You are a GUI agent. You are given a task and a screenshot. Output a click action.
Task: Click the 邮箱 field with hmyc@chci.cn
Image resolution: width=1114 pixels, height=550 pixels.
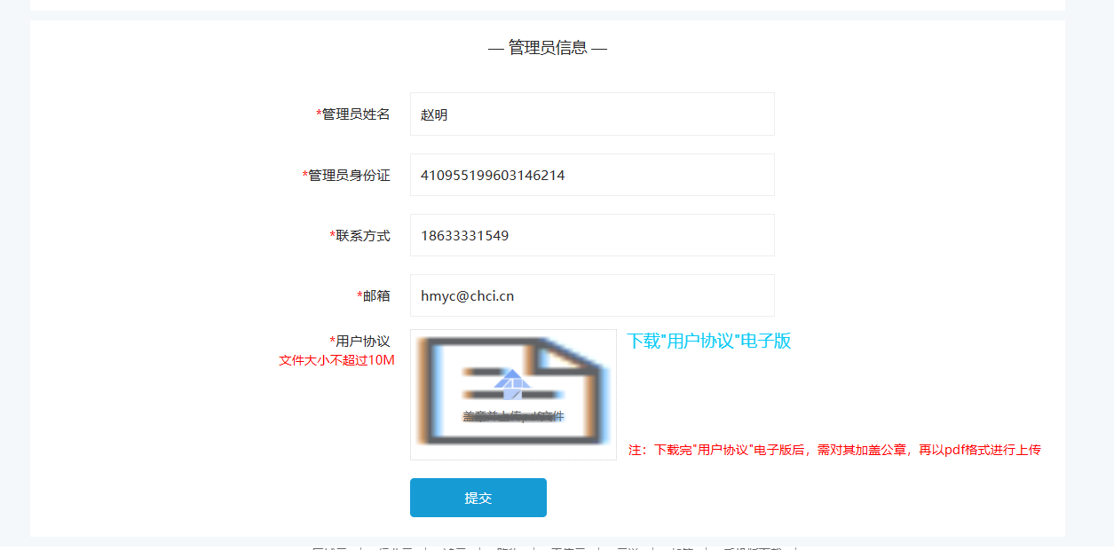pos(591,295)
